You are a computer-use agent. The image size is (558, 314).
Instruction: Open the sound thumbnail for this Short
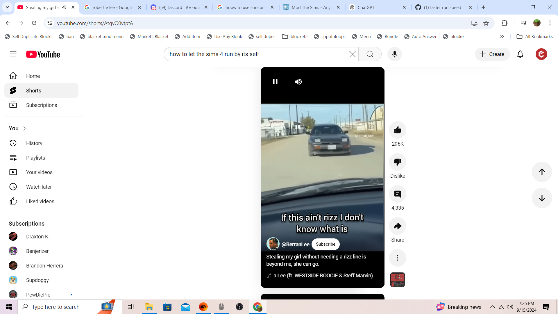pos(397,280)
